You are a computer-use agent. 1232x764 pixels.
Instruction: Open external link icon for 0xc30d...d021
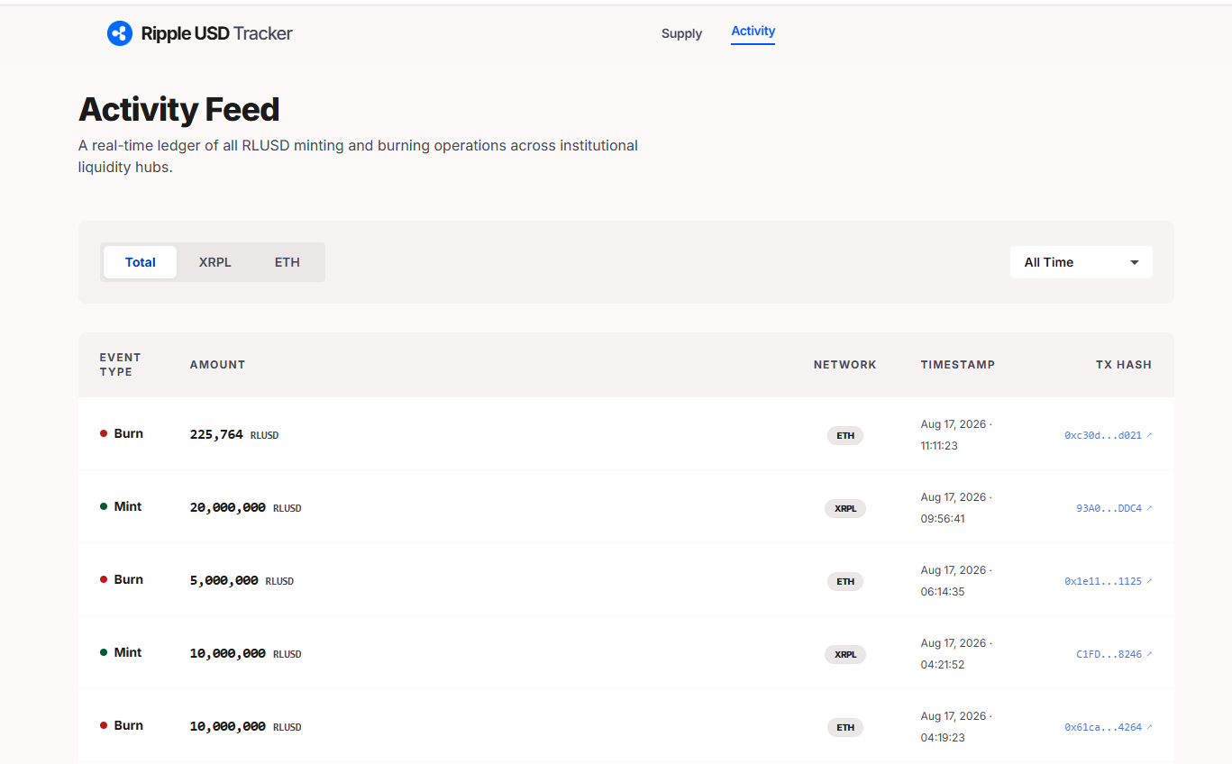coord(1149,435)
